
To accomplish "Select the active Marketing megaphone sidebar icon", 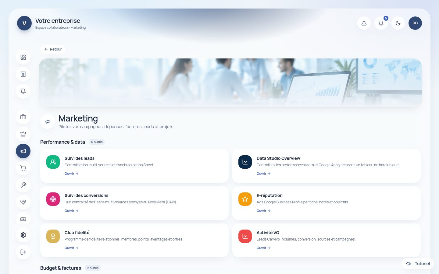I will 23,151.
